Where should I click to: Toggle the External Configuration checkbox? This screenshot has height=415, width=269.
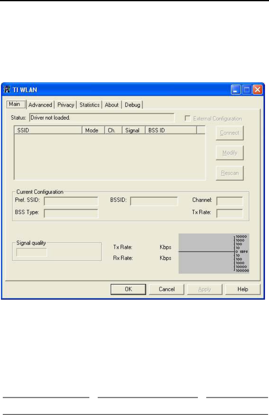(187, 118)
